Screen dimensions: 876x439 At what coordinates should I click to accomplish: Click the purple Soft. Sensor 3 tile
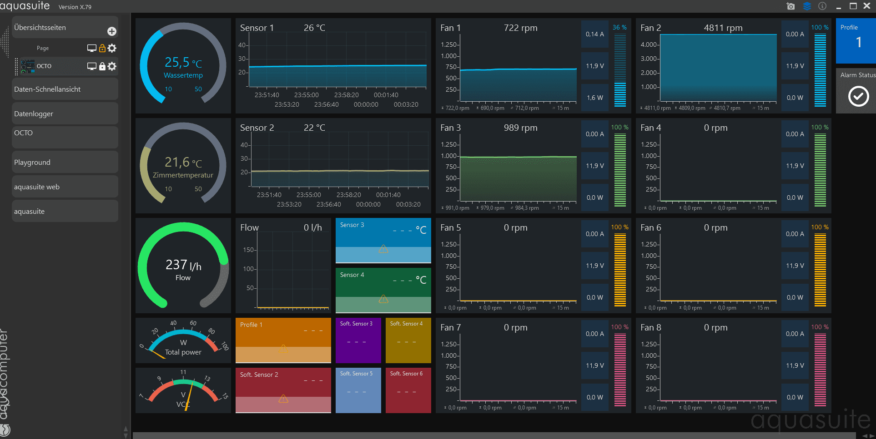click(x=358, y=340)
